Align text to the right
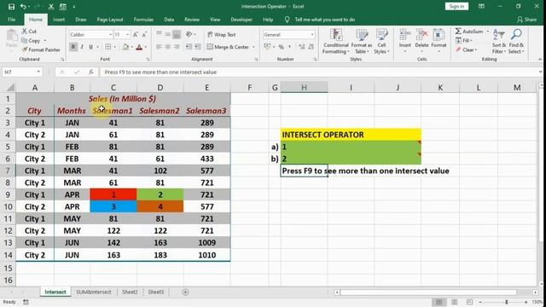Viewport: 546px width, 307px height. 177,47
